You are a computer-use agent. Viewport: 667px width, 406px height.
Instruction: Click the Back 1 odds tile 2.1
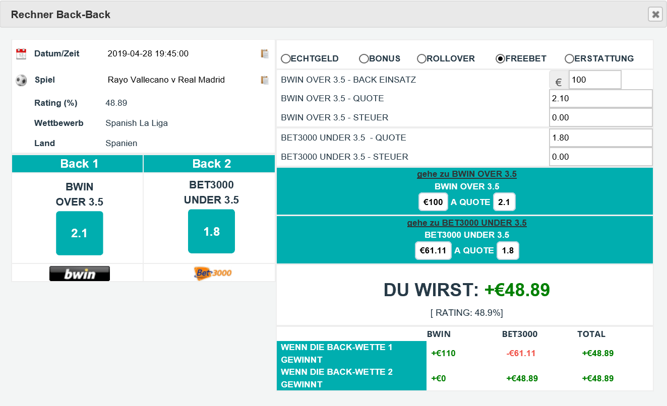(x=80, y=233)
